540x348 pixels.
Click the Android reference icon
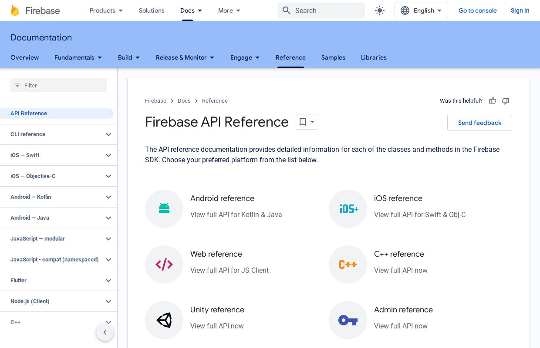click(x=164, y=209)
